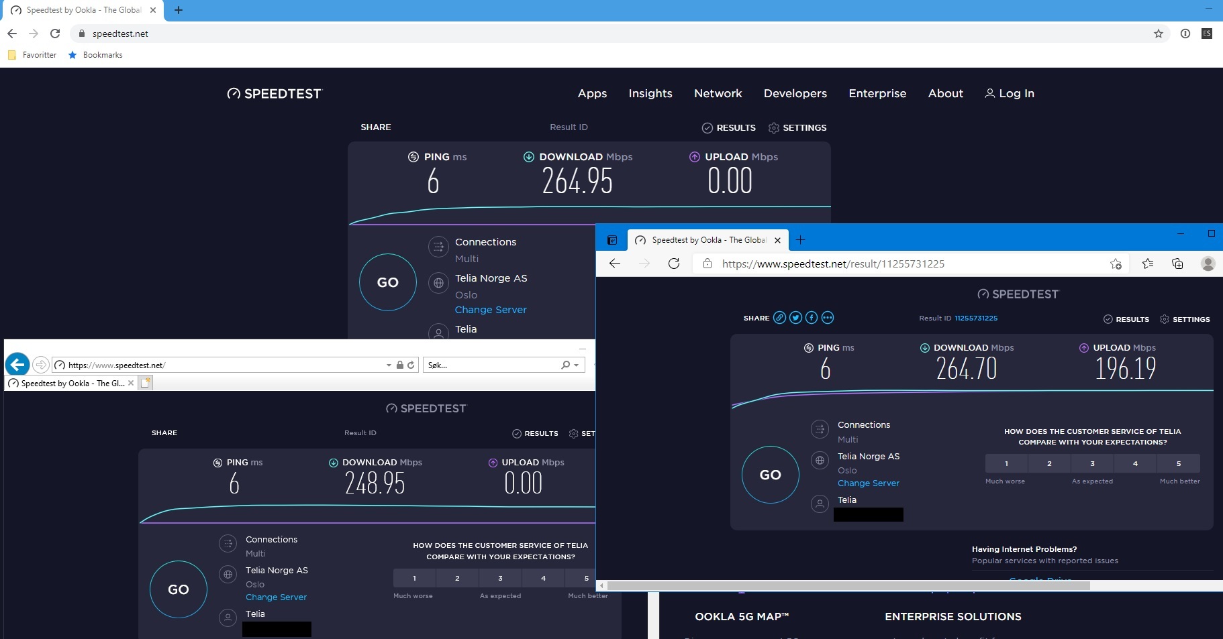Add this page to favorites in Edge

pyautogui.click(x=1116, y=264)
